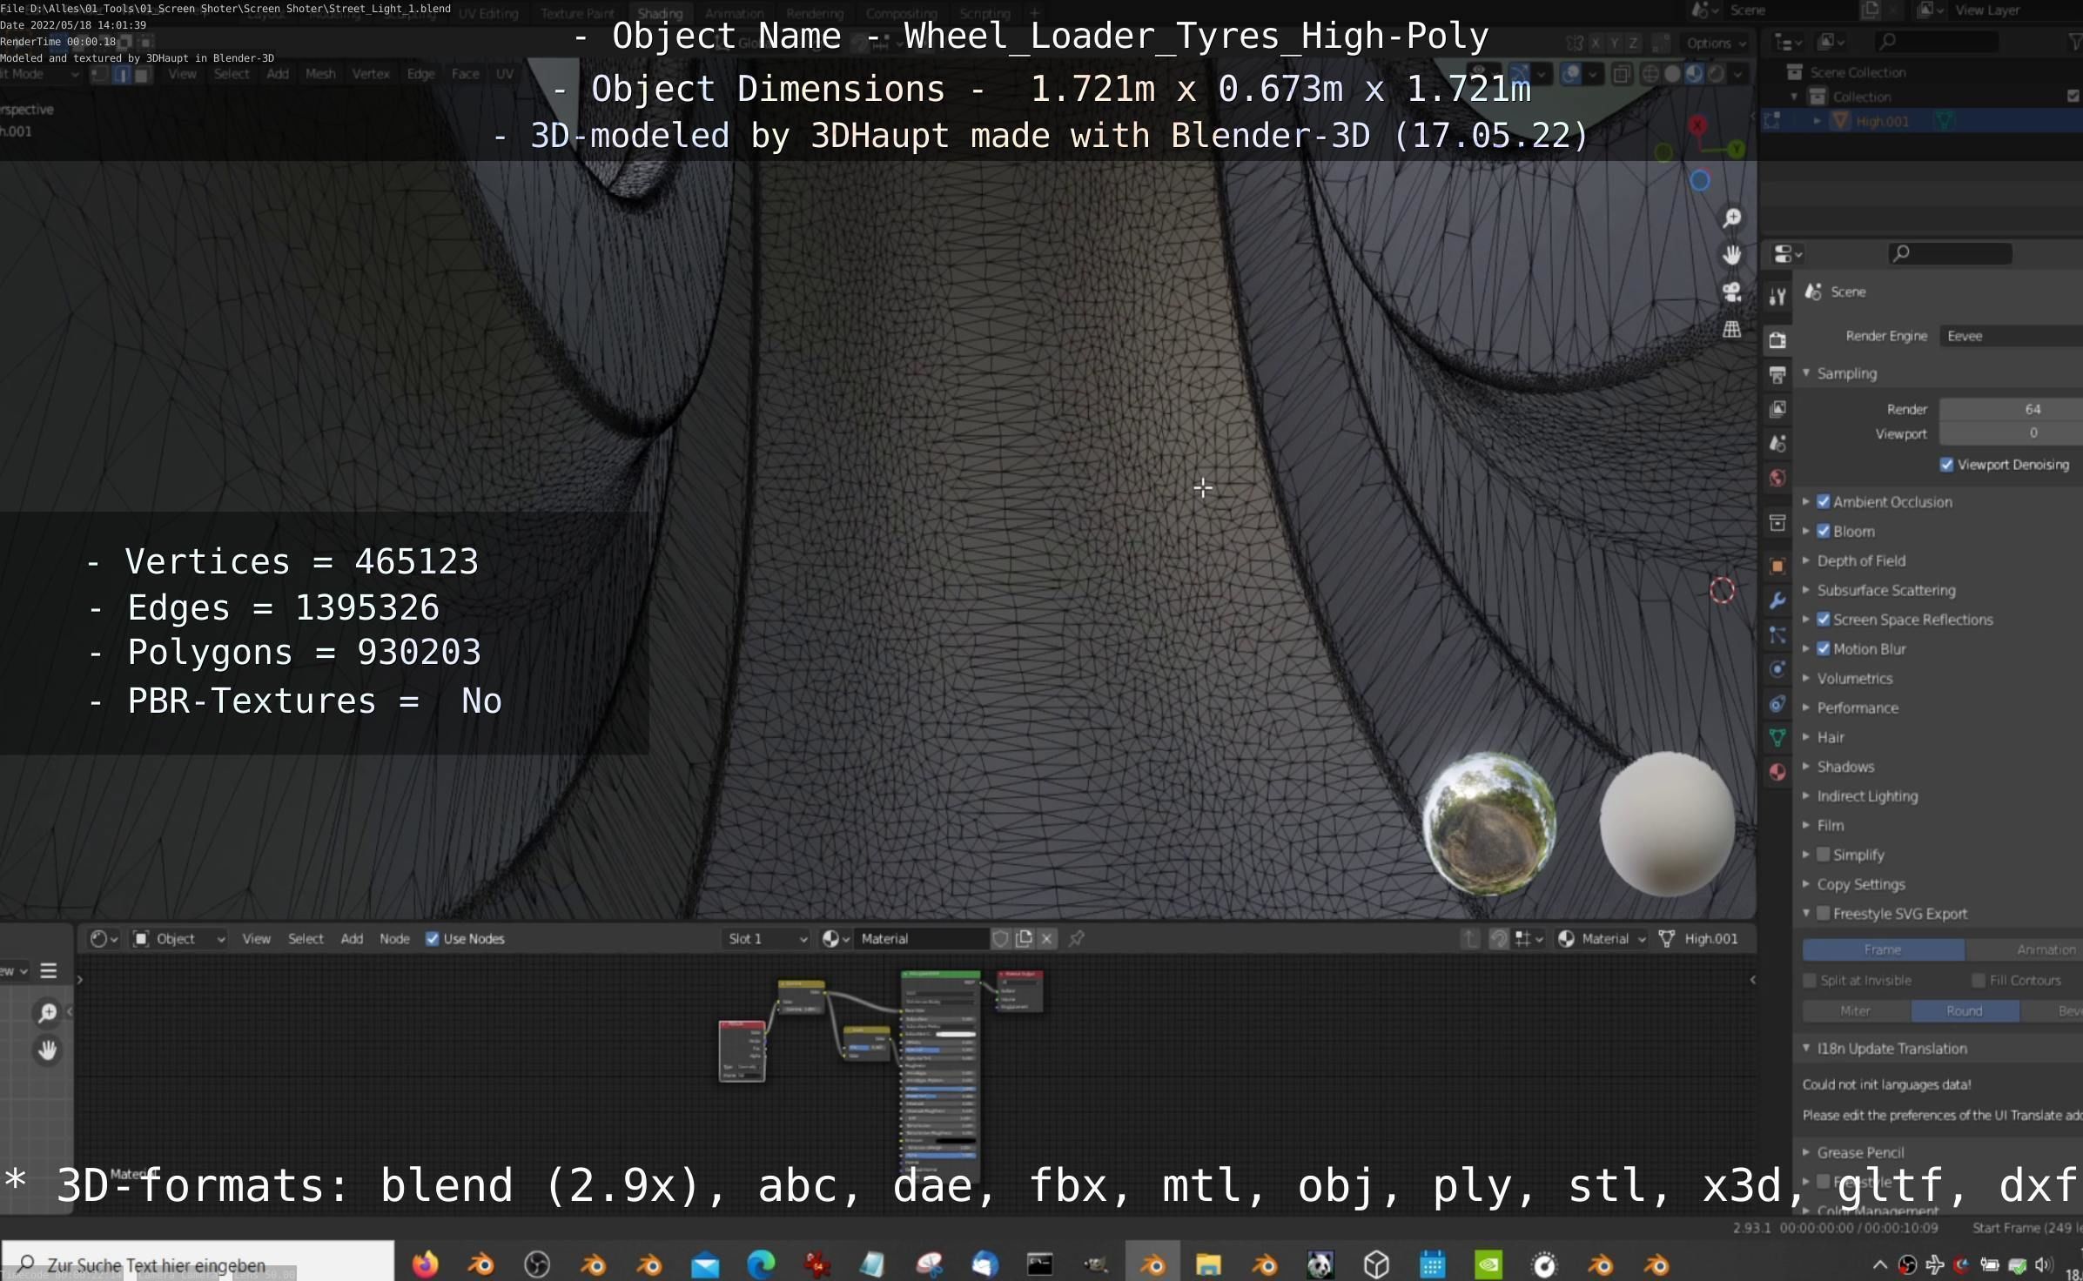Open the Add menu in node editor
2083x1281 pixels.
coord(352,938)
